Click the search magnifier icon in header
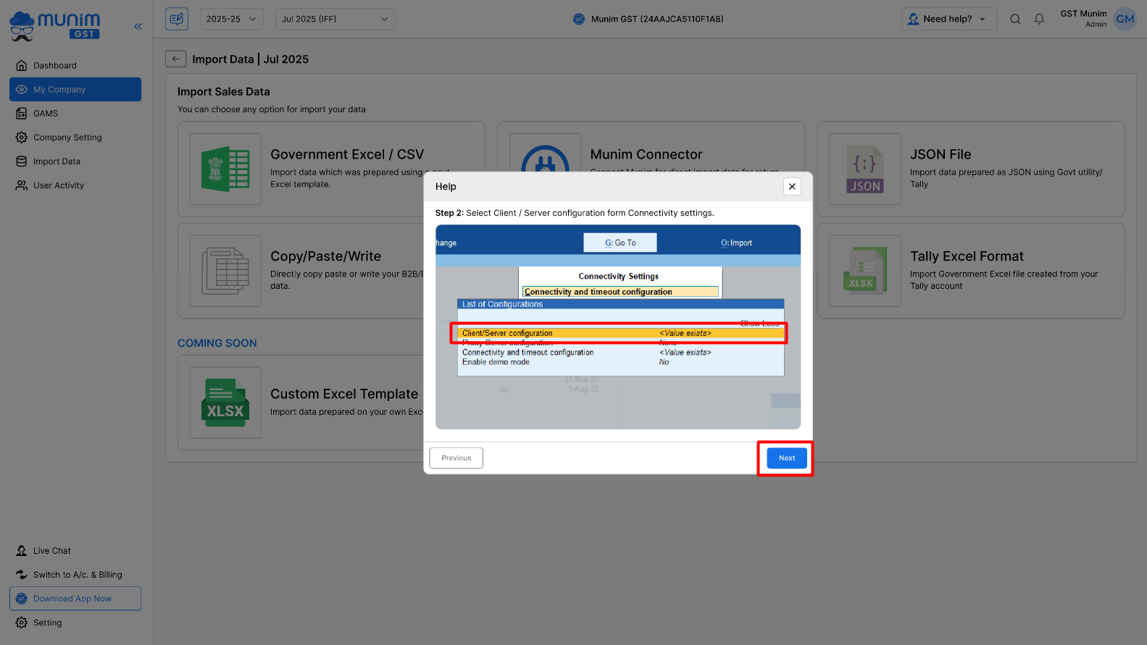Screen dimensions: 1147x645 coord(1015,20)
